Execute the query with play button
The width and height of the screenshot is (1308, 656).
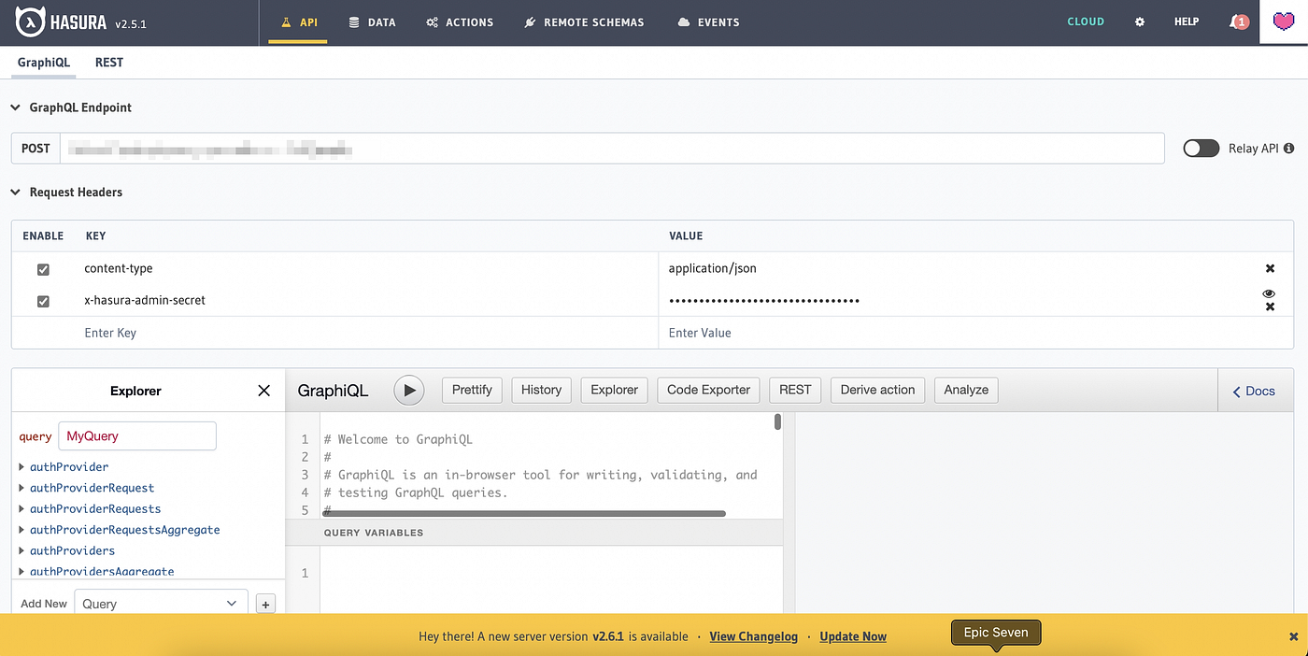pos(409,390)
